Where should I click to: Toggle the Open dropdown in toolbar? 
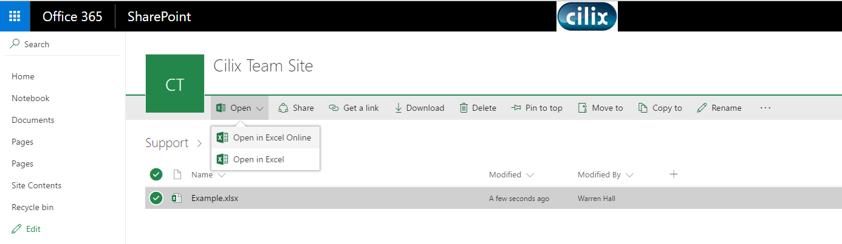click(x=239, y=108)
